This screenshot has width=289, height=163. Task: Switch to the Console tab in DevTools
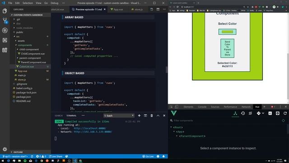(202, 107)
